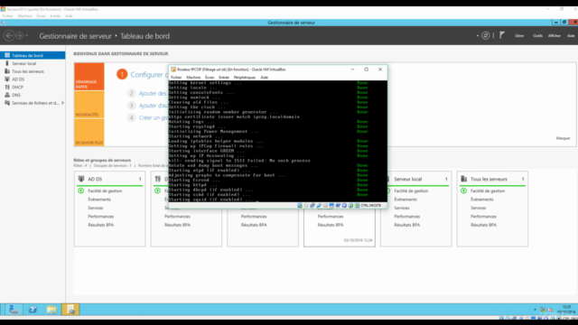Click the green status icon in AD DS tile
Viewport: 578px width, 325px height.
[x=81, y=190]
